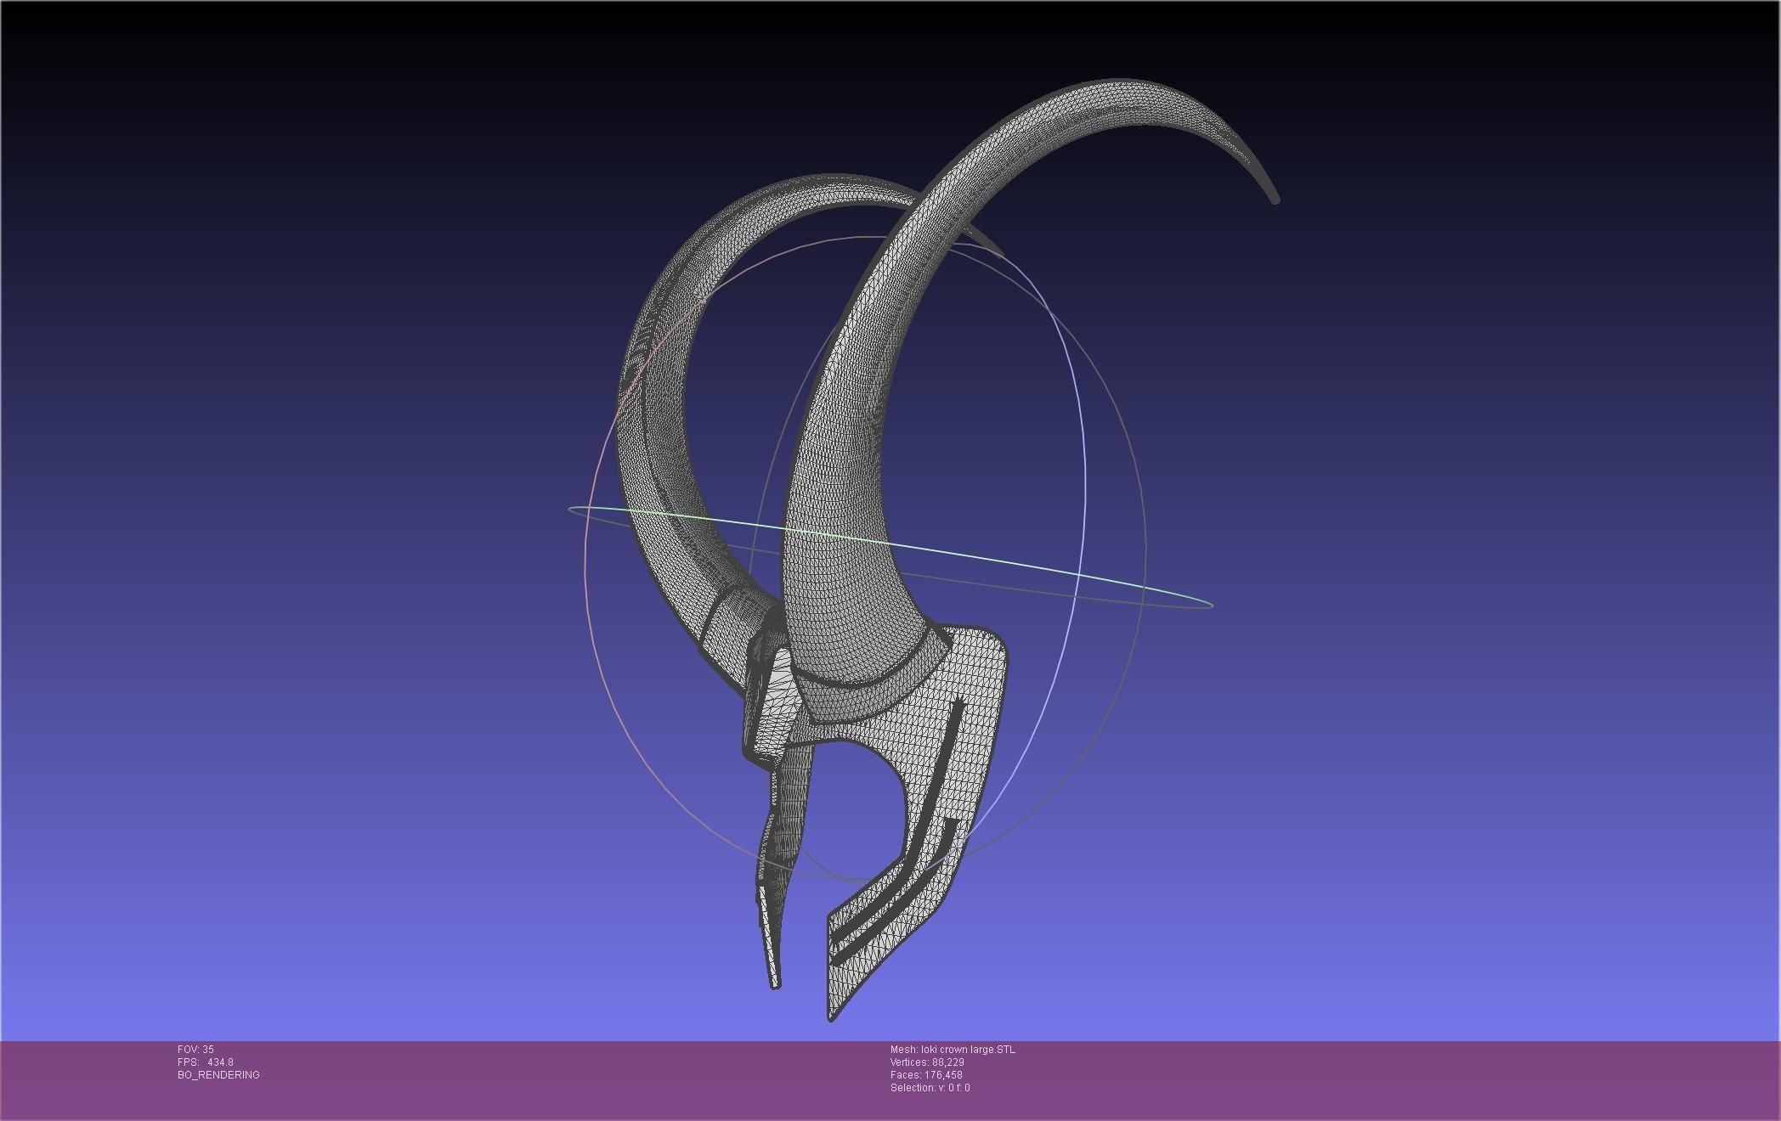The height and width of the screenshot is (1121, 1781).
Task: Click the FPS: 434.8 readout
Action: click(206, 1062)
